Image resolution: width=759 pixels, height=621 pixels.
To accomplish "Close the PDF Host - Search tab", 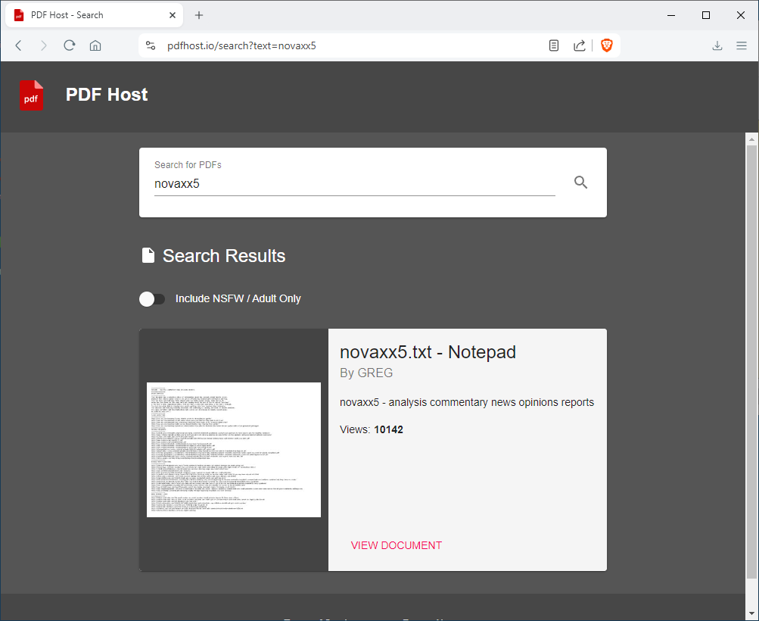I will click(173, 15).
